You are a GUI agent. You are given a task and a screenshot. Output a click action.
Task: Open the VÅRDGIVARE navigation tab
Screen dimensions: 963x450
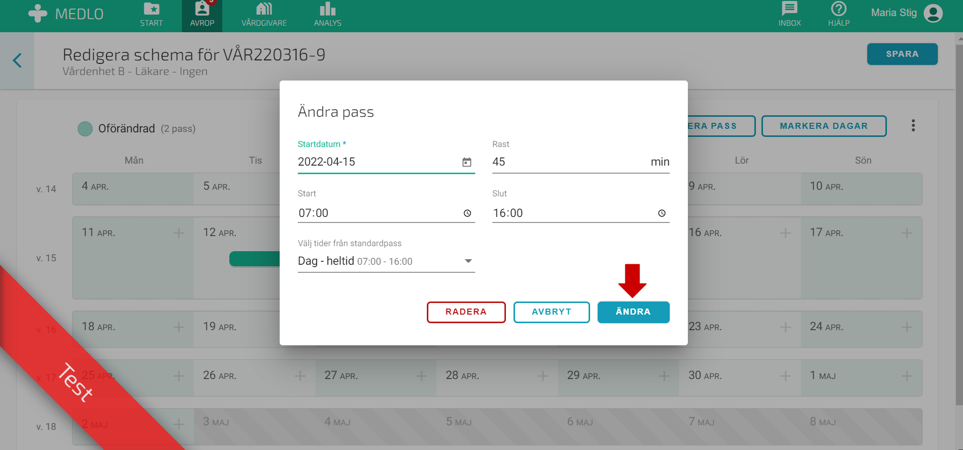pyautogui.click(x=264, y=15)
